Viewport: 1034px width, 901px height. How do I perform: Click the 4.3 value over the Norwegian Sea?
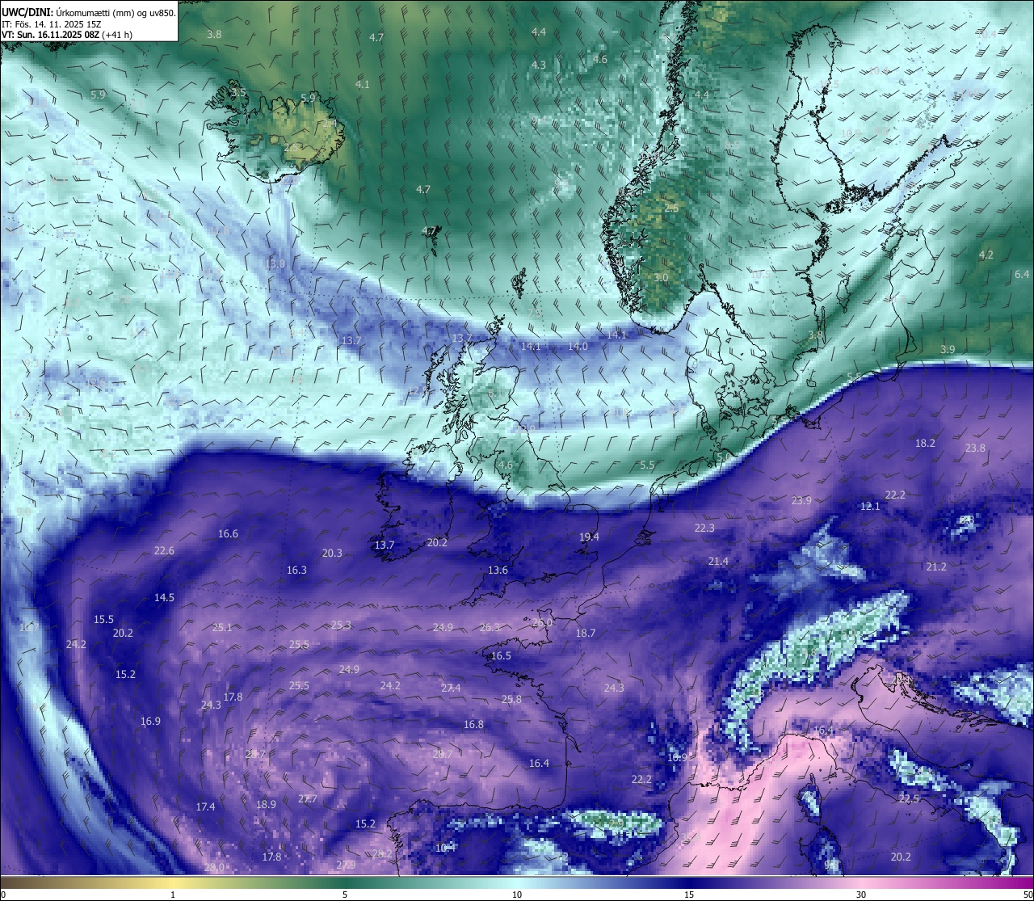tap(539, 65)
